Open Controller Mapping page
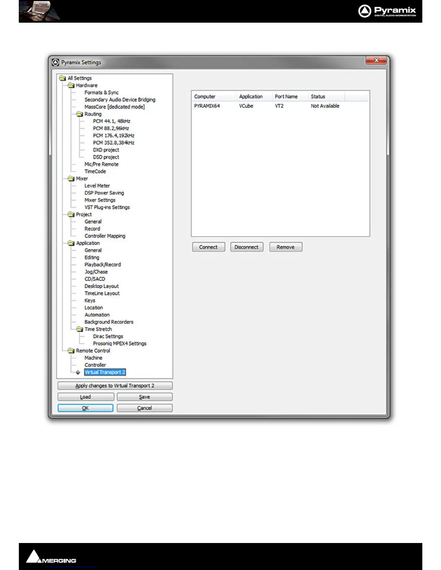The height and width of the screenshot is (570, 441). [x=105, y=236]
